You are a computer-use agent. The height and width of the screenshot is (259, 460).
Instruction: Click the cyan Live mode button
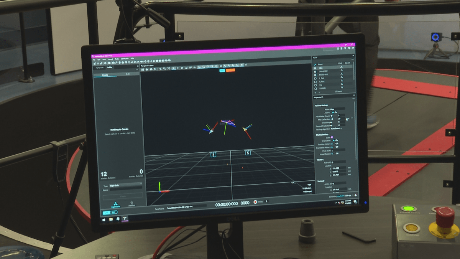click(222, 71)
